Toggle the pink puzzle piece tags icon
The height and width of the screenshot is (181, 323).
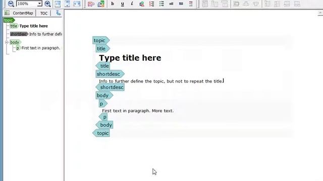tap(91, 4)
